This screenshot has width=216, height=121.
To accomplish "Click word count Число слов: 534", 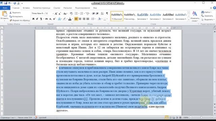I will click(25, 118).
